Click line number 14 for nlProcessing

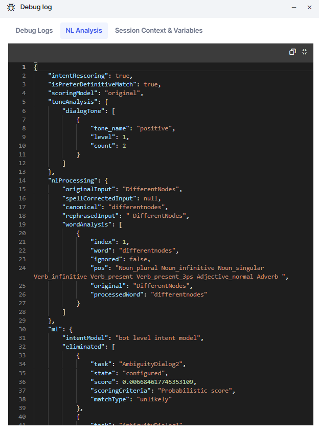coord(22,180)
